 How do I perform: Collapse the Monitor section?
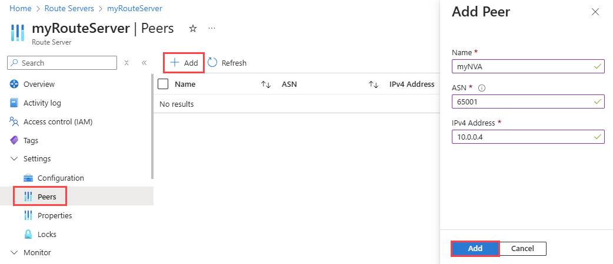coord(15,253)
